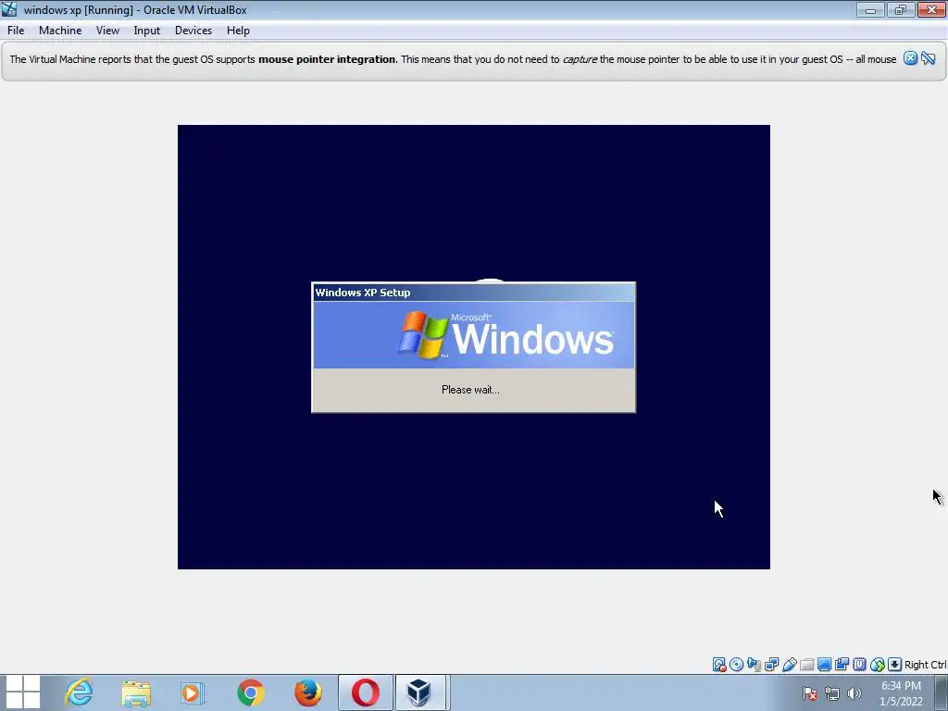Open File Explorer from taskbar
Image resolution: width=948 pixels, height=711 pixels.
coord(136,692)
